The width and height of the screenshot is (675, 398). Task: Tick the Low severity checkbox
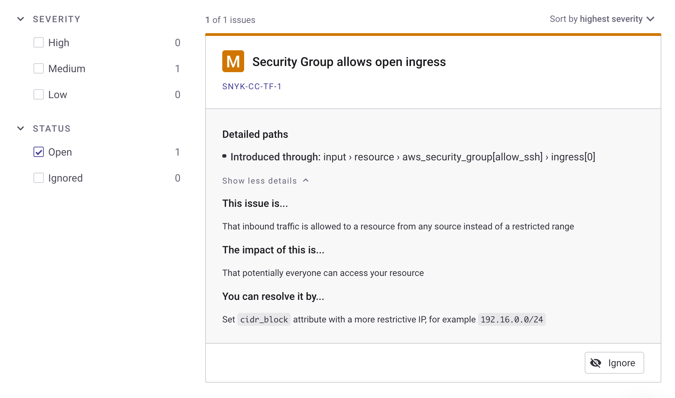(x=39, y=95)
